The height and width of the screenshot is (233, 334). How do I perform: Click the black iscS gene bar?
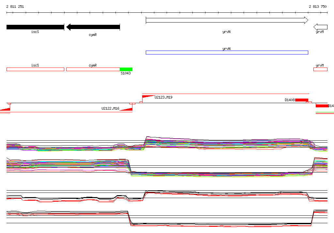coord(35,27)
